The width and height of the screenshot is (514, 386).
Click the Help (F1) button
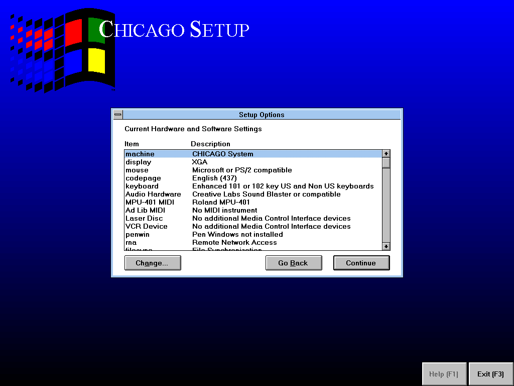(444, 374)
